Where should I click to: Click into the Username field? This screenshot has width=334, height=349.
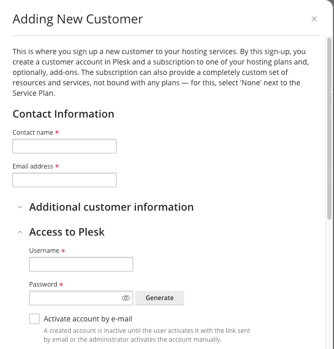coord(81,264)
